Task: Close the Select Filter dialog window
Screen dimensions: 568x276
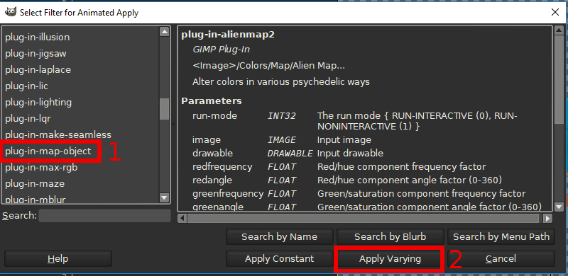Action: point(555,12)
